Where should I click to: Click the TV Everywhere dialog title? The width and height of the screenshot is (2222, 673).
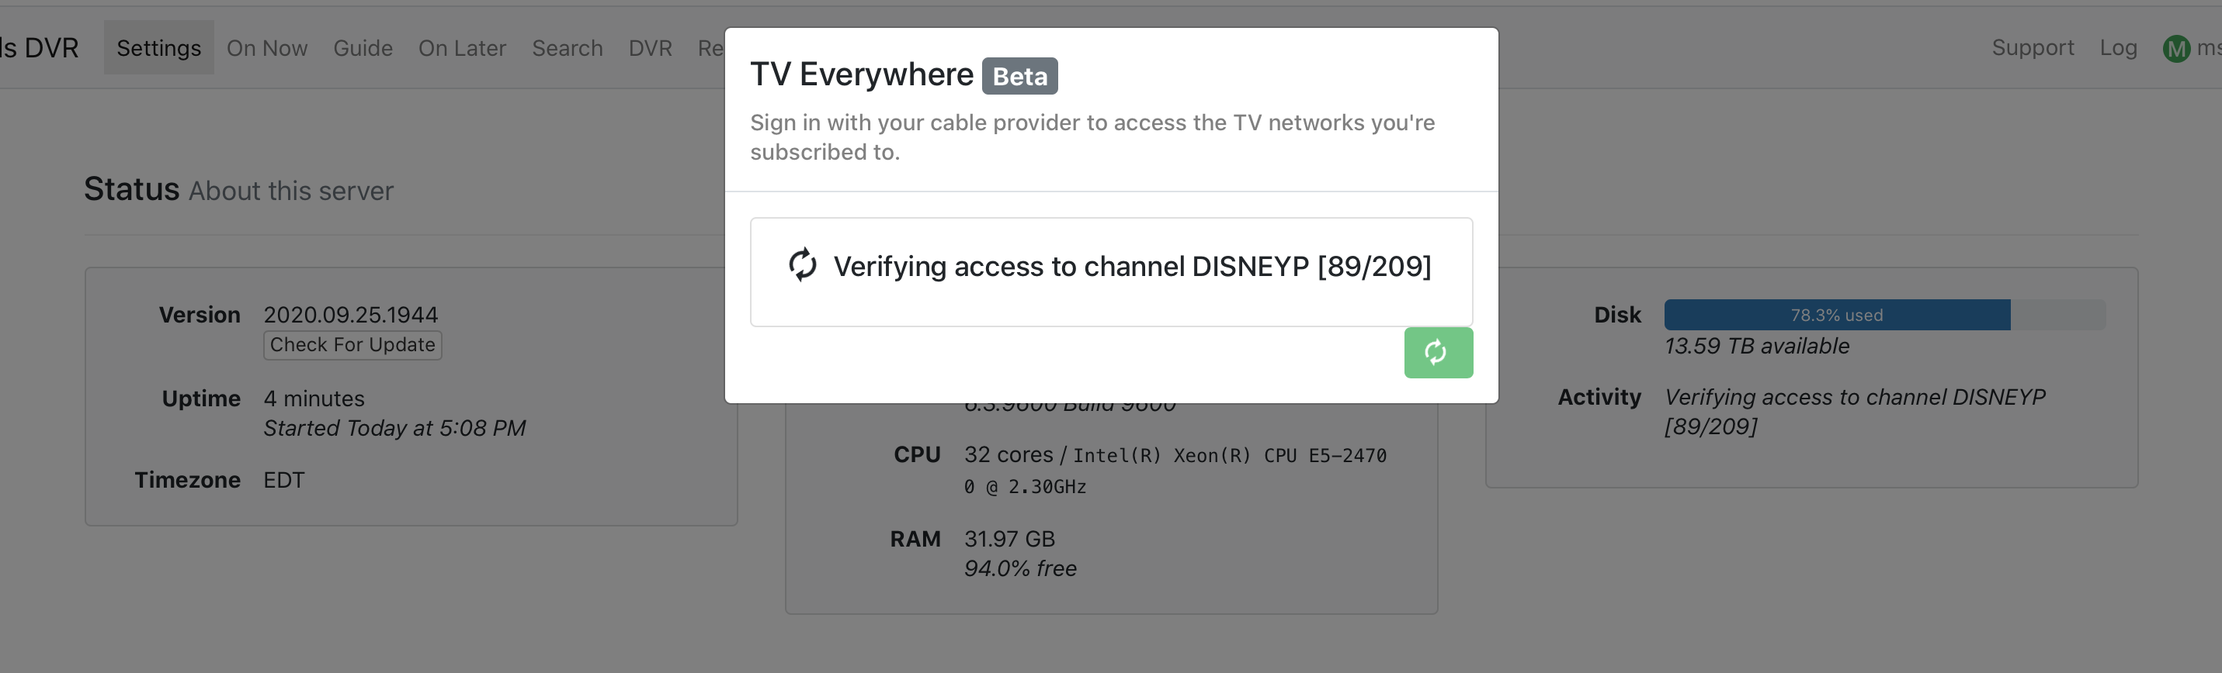click(861, 75)
